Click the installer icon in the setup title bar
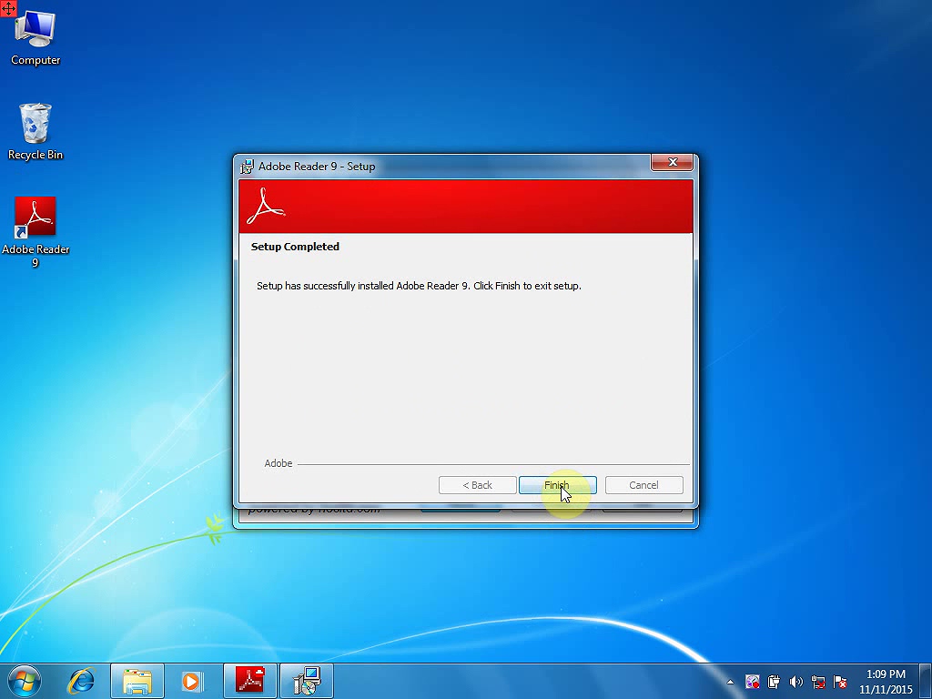The height and width of the screenshot is (699, 932). (x=246, y=167)
